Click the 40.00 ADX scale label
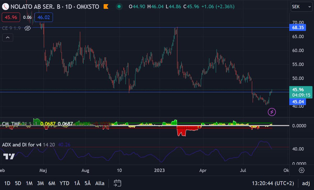314x190 pixels. pos(298,149)
